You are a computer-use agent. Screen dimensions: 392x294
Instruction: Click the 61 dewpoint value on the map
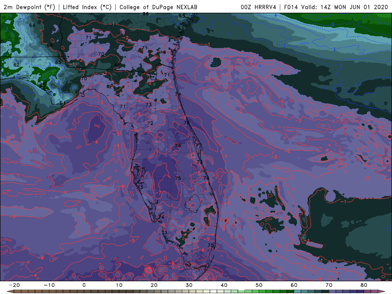point(63,103)
